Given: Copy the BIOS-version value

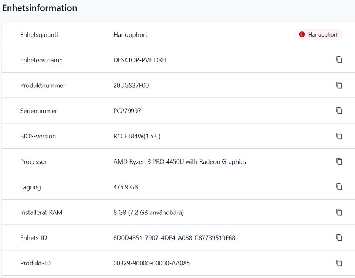Looking at the screenshot, I should (339, 136).
